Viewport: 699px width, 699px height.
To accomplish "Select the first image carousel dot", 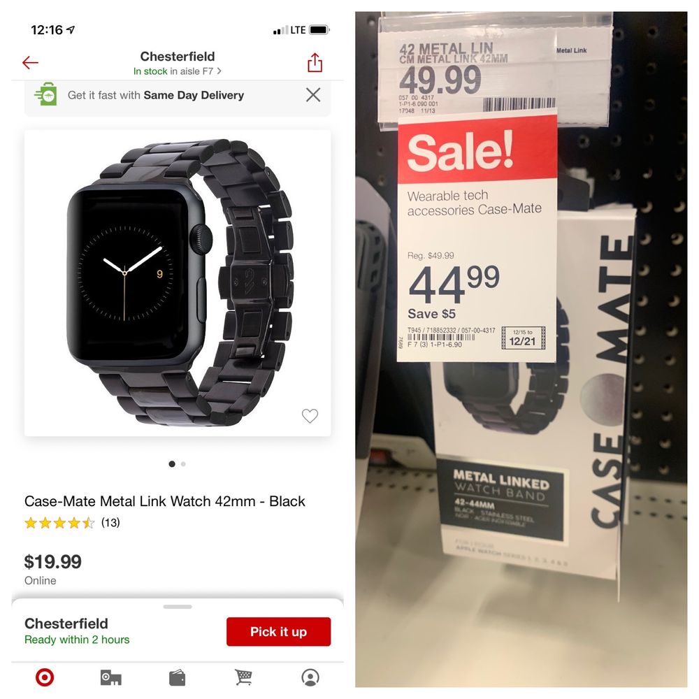I will (172, 464).
